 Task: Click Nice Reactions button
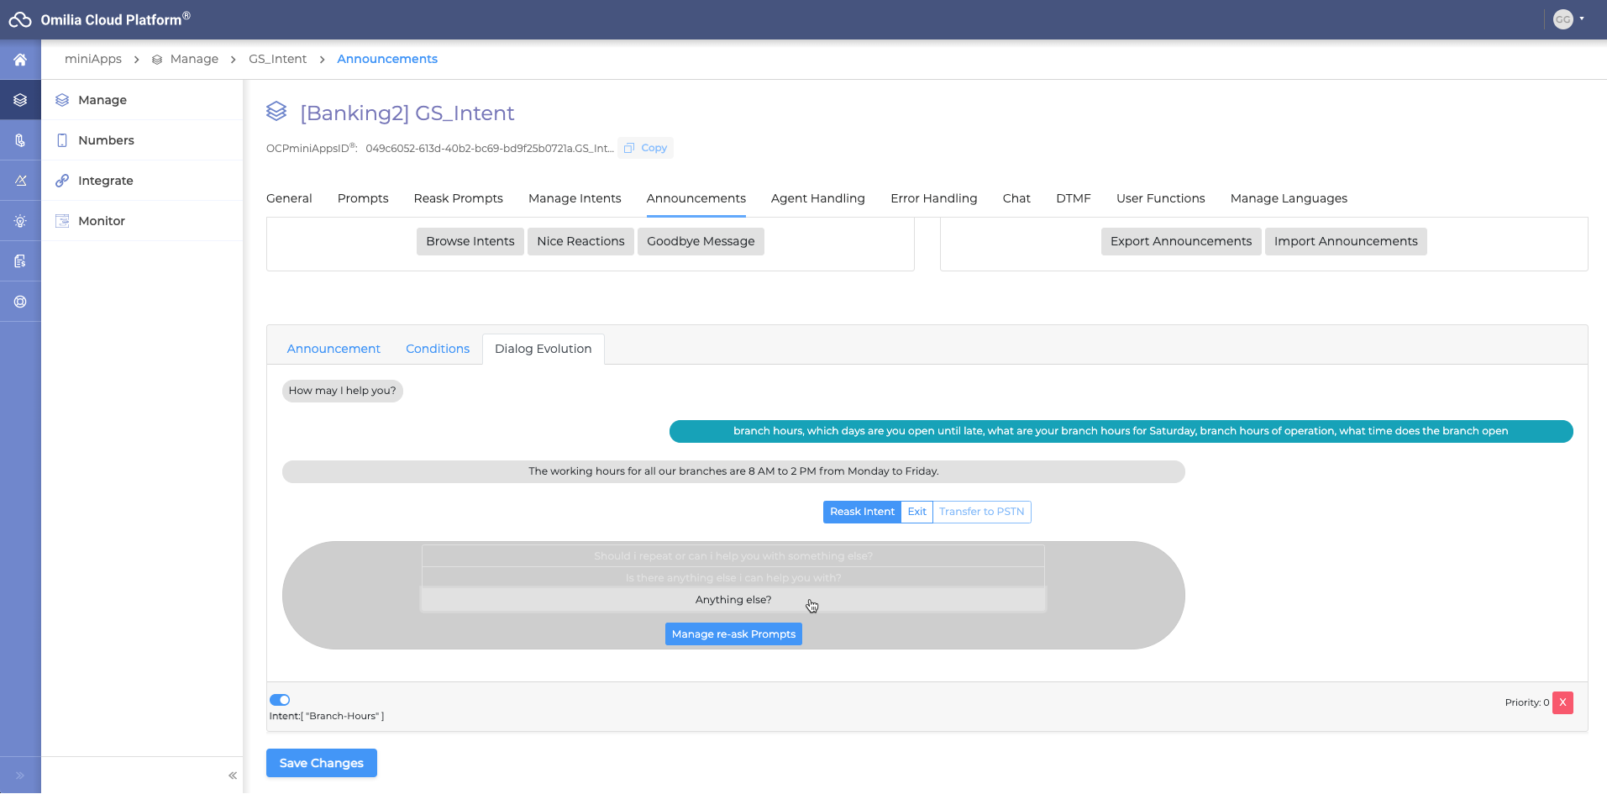580,241
